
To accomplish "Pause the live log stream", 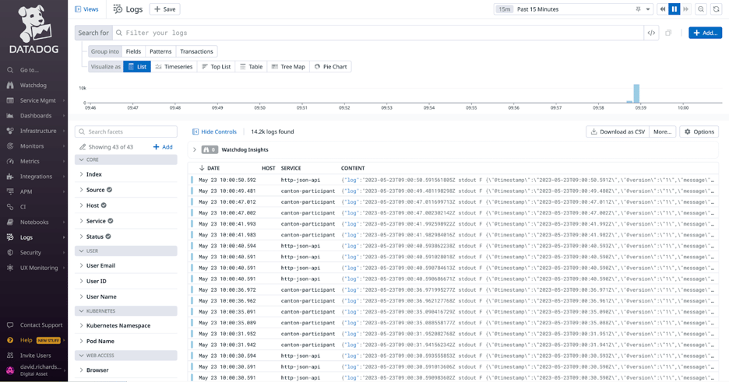I will click(674, 9).
